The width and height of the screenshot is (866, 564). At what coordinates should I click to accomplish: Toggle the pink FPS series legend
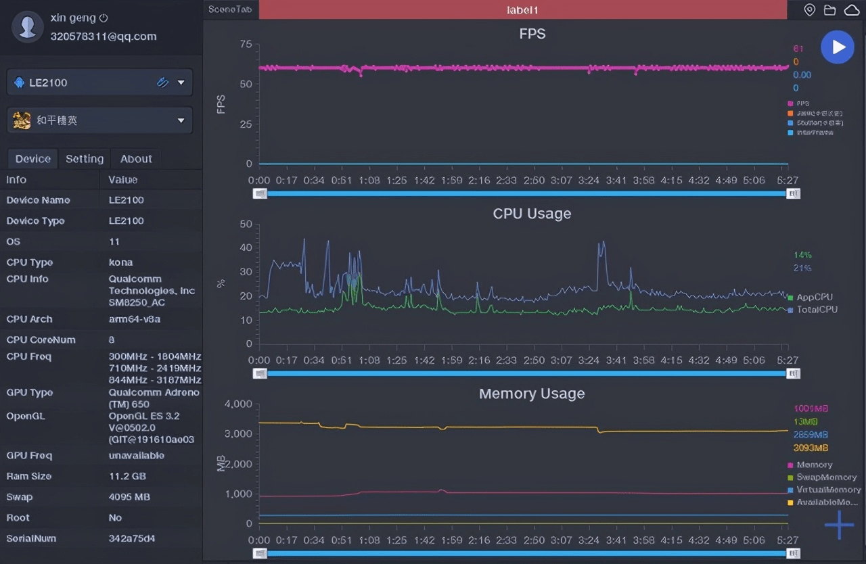click(798, 103)
